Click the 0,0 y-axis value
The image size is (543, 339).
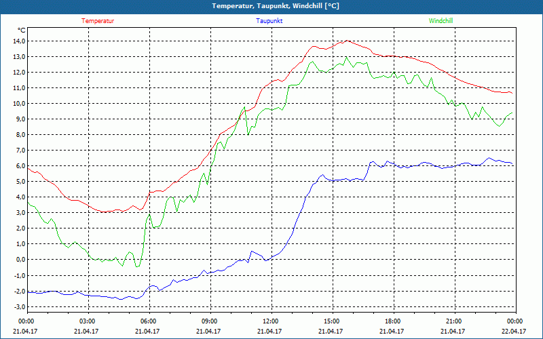point(21,260)
